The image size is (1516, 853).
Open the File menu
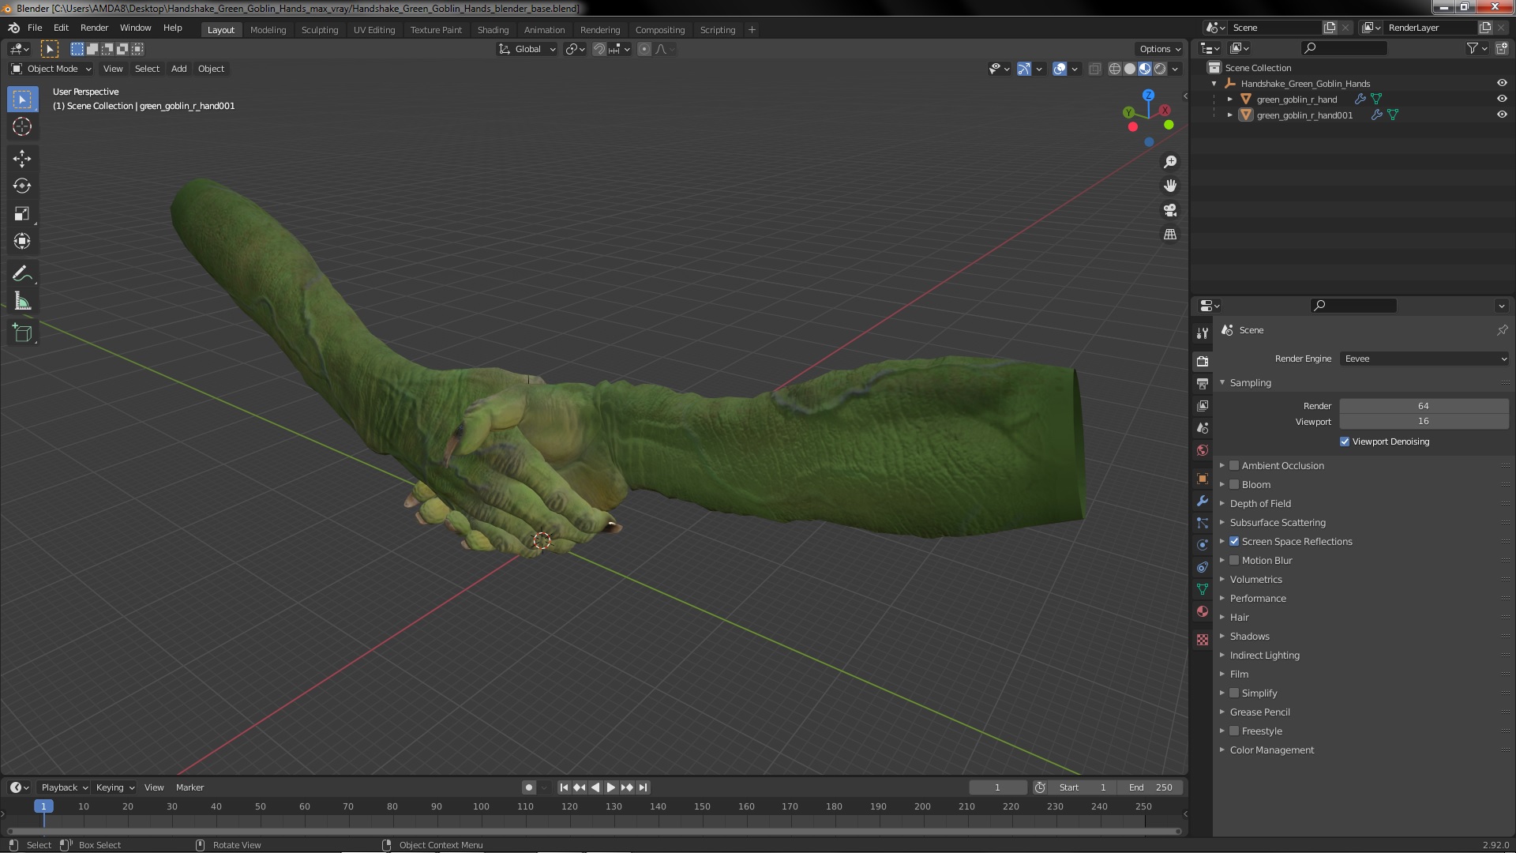tap(35, 28)
